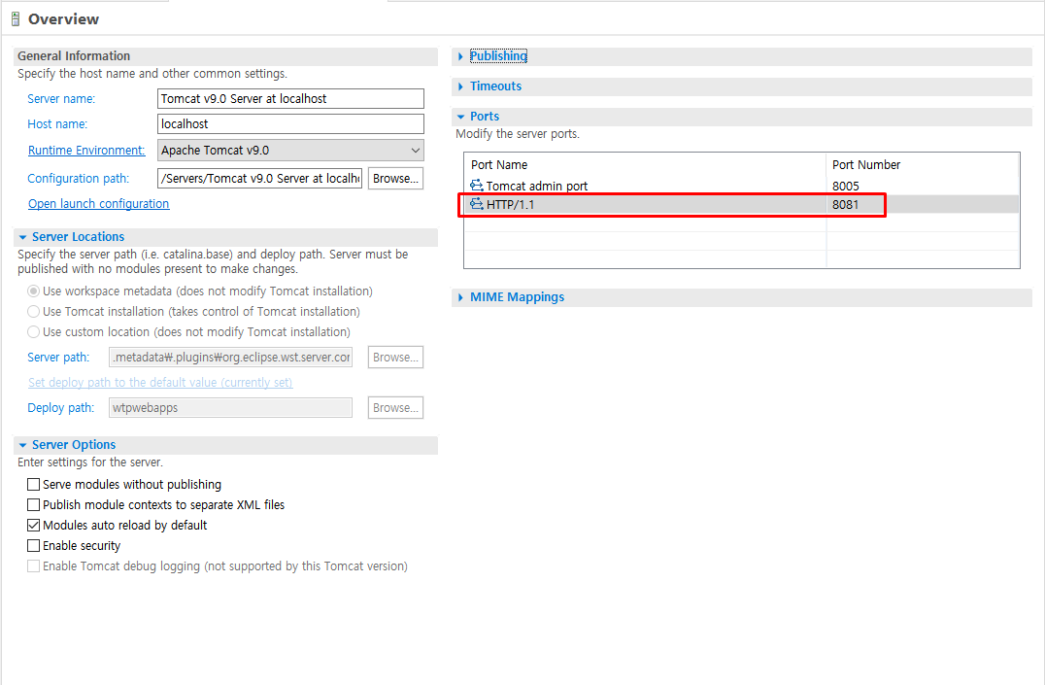
Task: Click the Open launch configuration link
Action: (x=99, y=203)
